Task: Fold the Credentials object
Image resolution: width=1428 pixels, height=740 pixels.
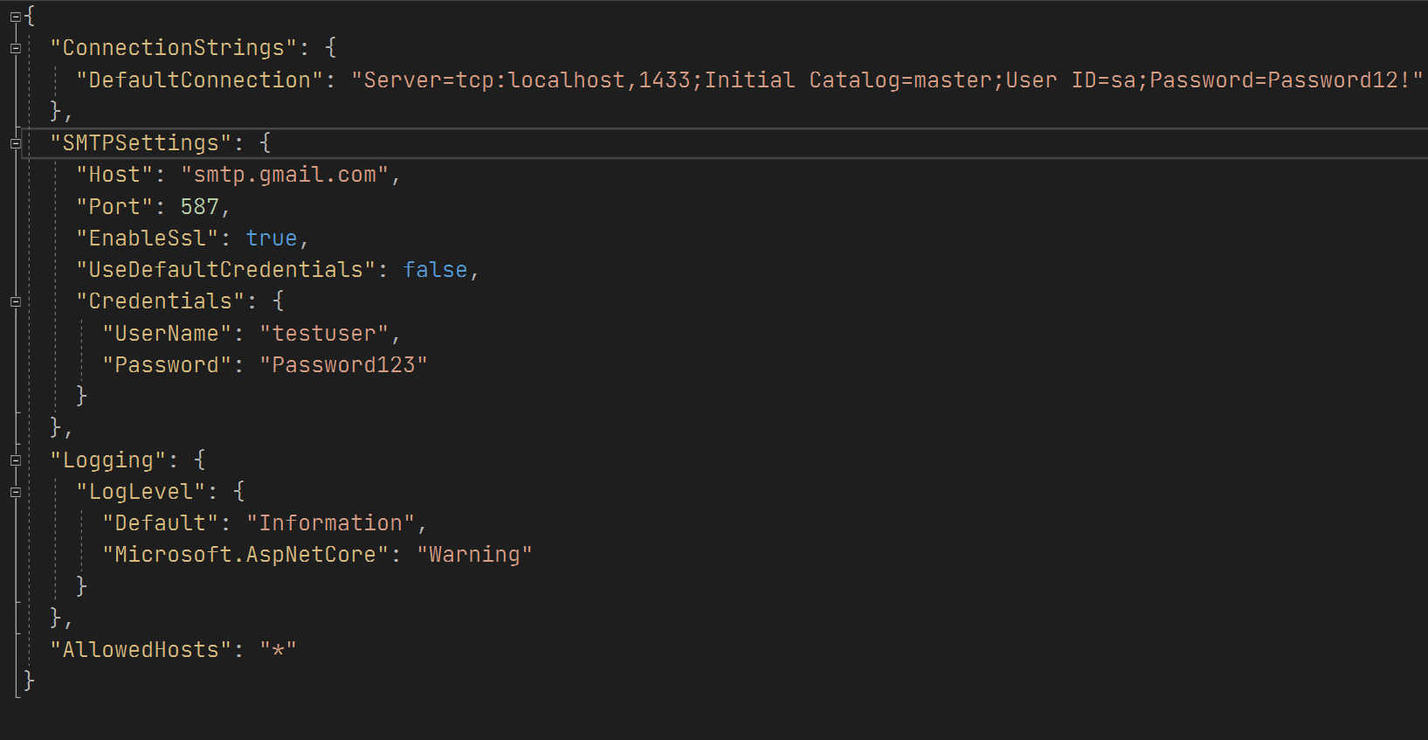Action: pos(15,302)
